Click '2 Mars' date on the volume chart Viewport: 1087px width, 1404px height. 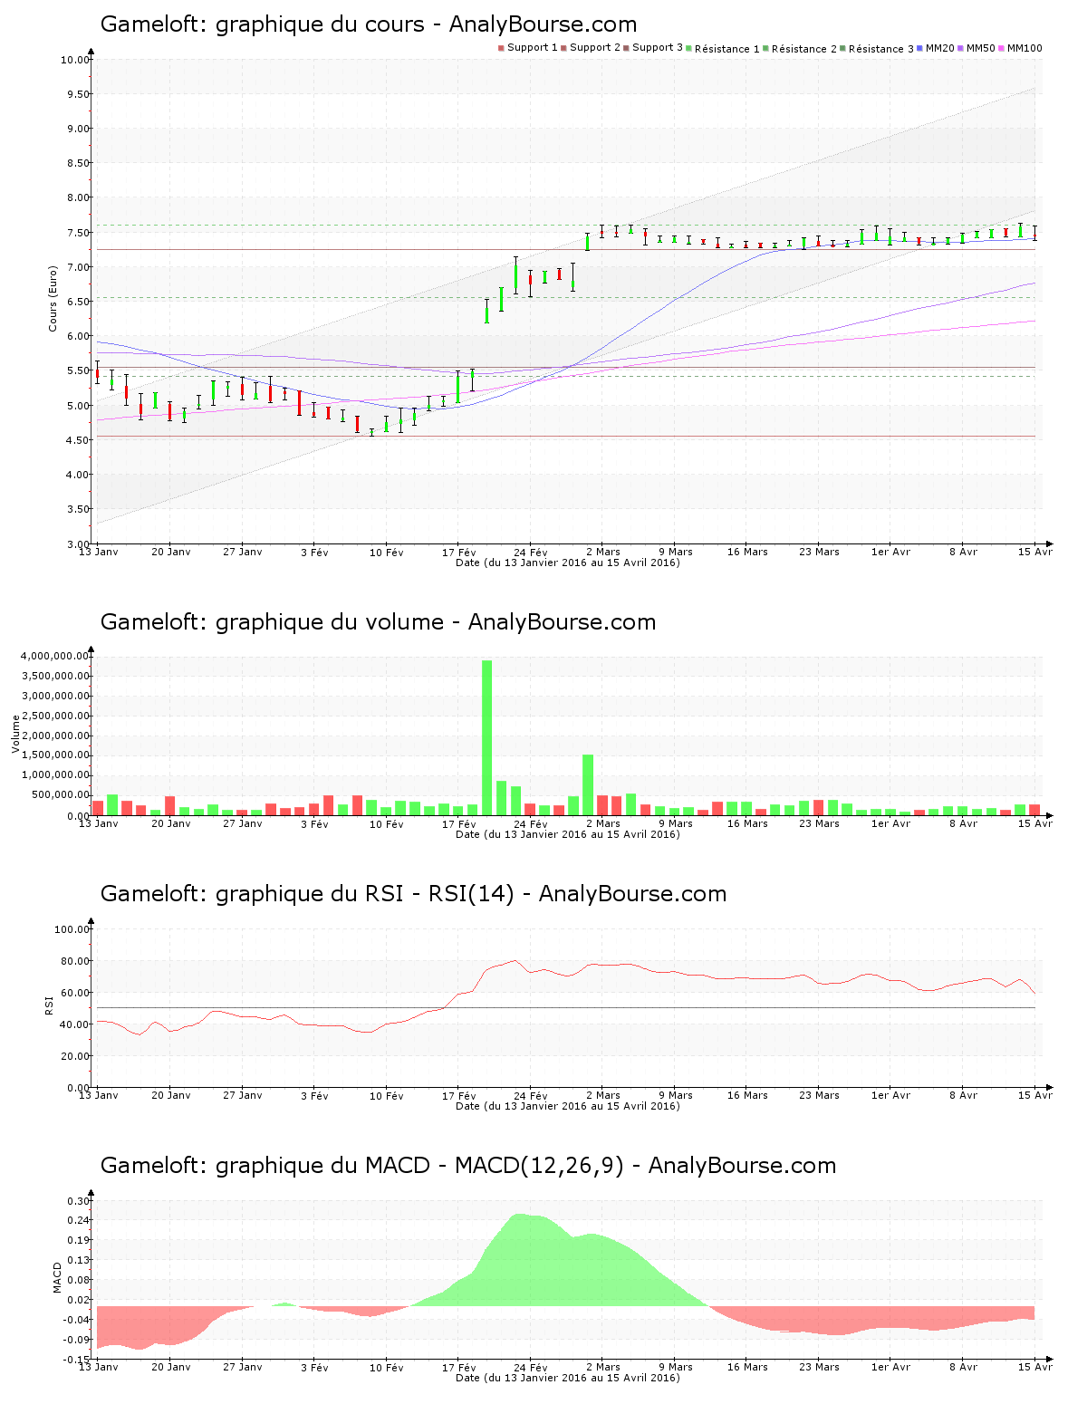pyautogui.click(x=603, y=824)
